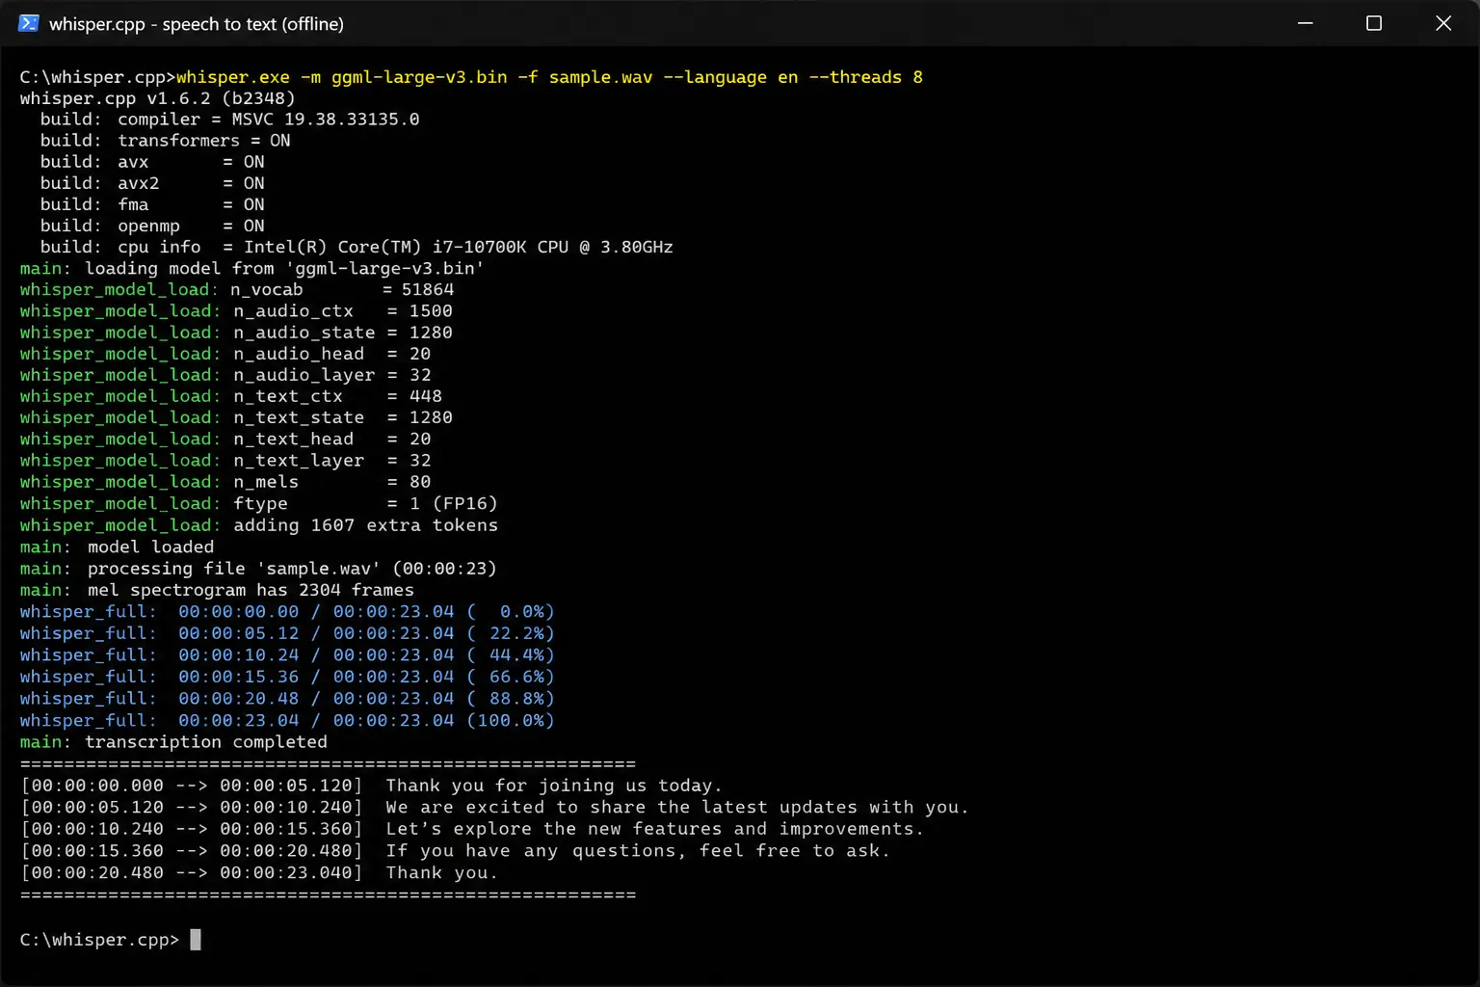The image size is (1480, 987).
Task: Click the 'n_audio_ctx = 1500' line
Action: coord(236,311)
